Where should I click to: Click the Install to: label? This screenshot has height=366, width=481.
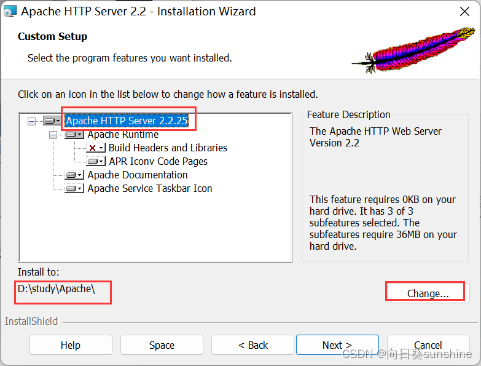[38, 272]
